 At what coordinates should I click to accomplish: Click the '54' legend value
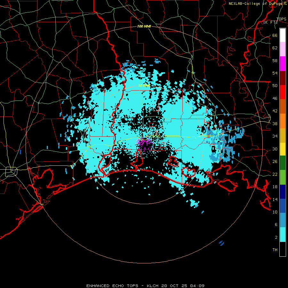275,73
